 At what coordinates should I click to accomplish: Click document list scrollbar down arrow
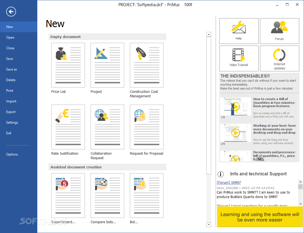[x=209, y=225]
